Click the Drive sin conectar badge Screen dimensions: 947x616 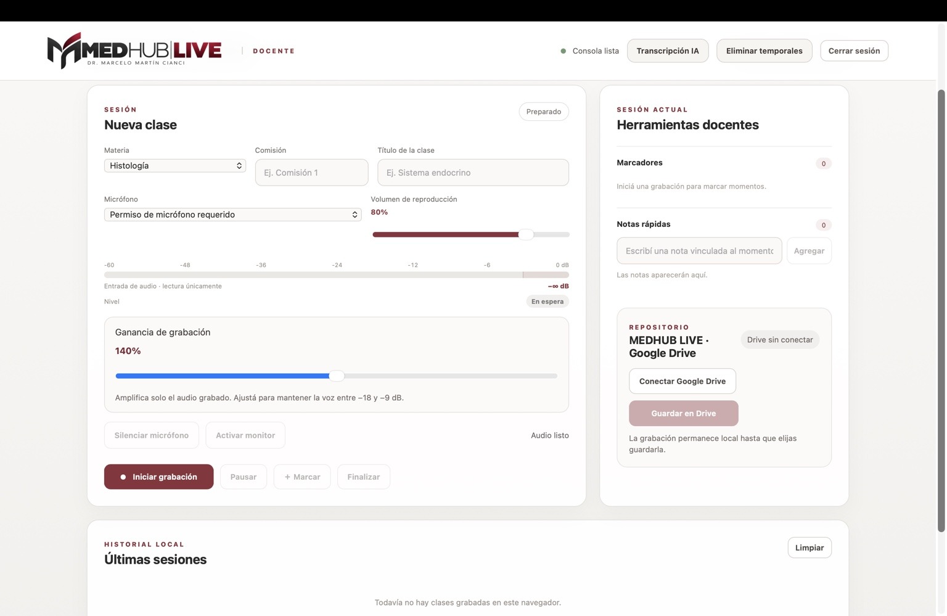(780, 340)
